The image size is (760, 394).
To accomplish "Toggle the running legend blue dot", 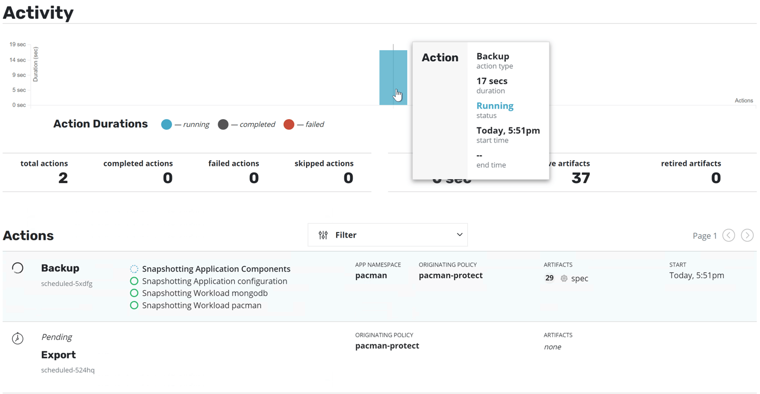I will [x=166, y=125].
